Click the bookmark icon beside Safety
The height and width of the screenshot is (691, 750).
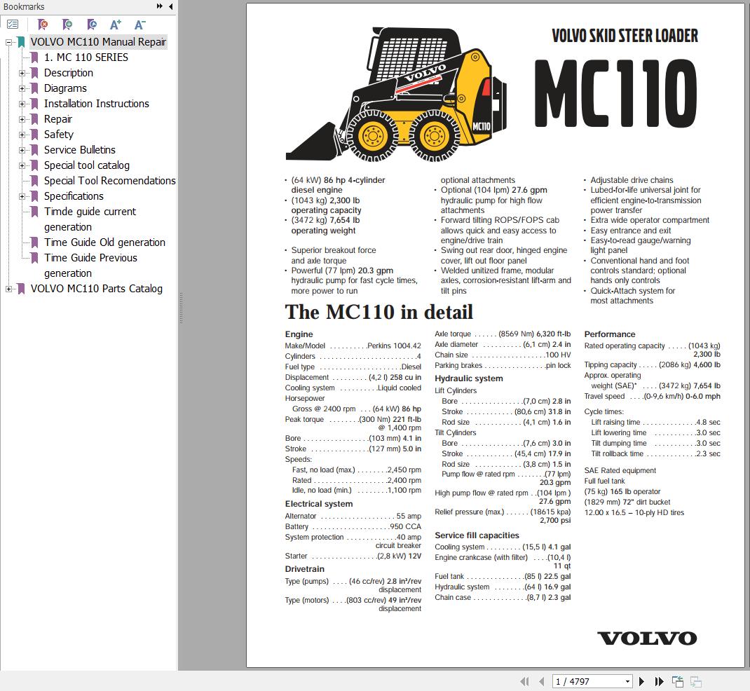(x=34, y=135)
